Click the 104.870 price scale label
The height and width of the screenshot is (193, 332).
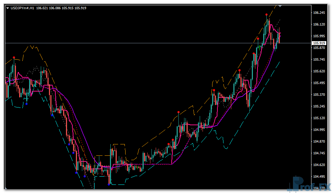[319, 142]
